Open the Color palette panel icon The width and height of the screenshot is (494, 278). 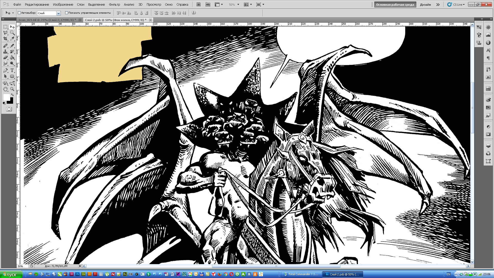[488, 100]
